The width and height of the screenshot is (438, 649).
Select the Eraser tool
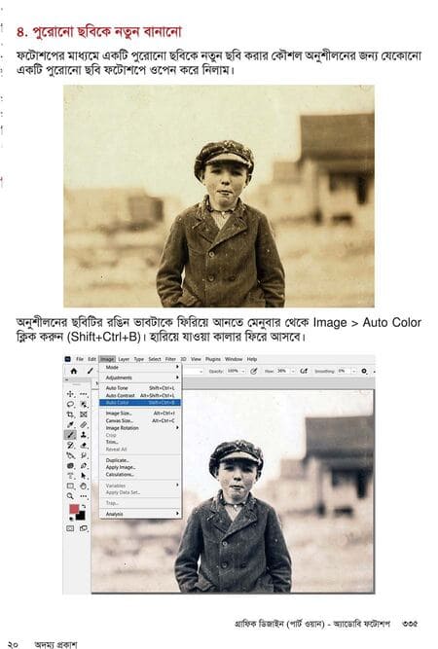pos(84,446)
